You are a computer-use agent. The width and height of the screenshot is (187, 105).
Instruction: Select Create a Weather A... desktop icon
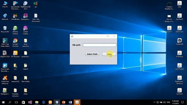[x=169, y=6]
